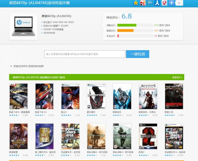Click 478 smooth-running games count
Image resolution: width=198 pixels, height=161 pixels.
(x=156, y=25)
